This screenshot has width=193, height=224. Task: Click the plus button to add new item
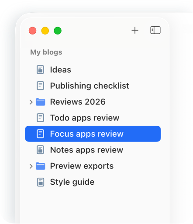(135, 31)
